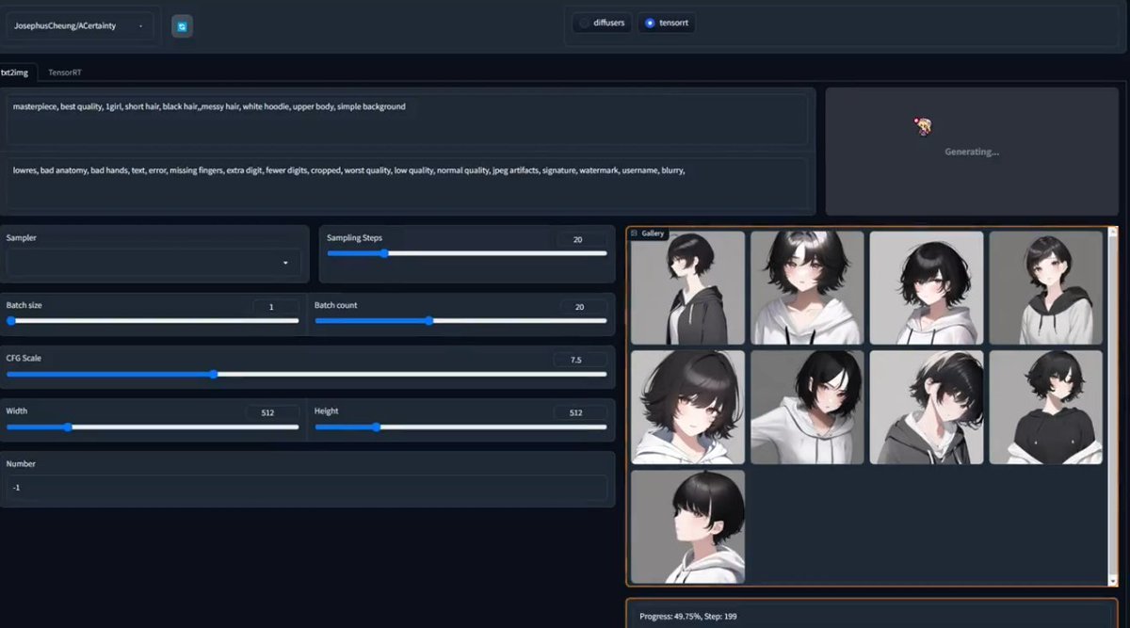The height and width of the screenshot is (628, 1130).
Task: Open first gallery image, girl in black hoodie
Action: pyautogui.click(x=687, y=288)
